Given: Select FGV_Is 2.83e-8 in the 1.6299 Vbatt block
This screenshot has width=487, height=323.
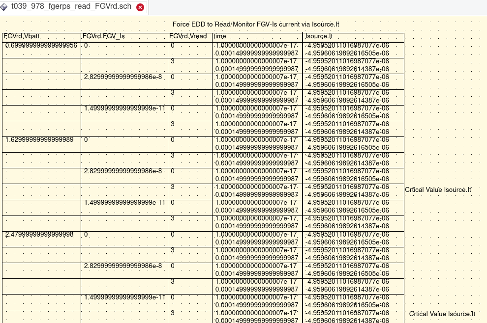Looking at the screenshot, I should 122,171.
